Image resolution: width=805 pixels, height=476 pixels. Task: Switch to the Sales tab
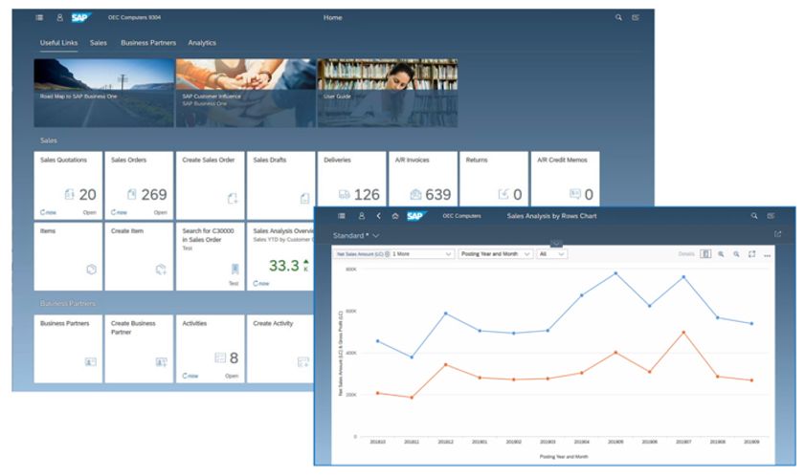click(x=98, y=43)
